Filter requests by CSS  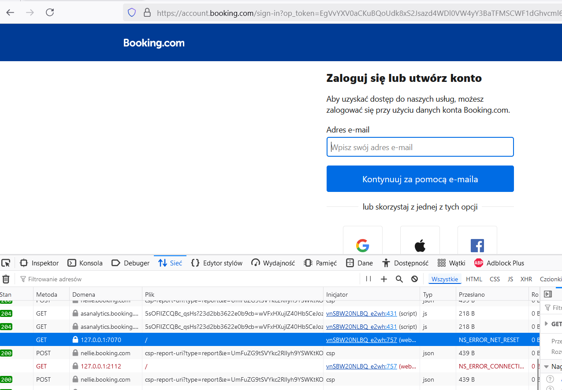(x=495, y=279)
